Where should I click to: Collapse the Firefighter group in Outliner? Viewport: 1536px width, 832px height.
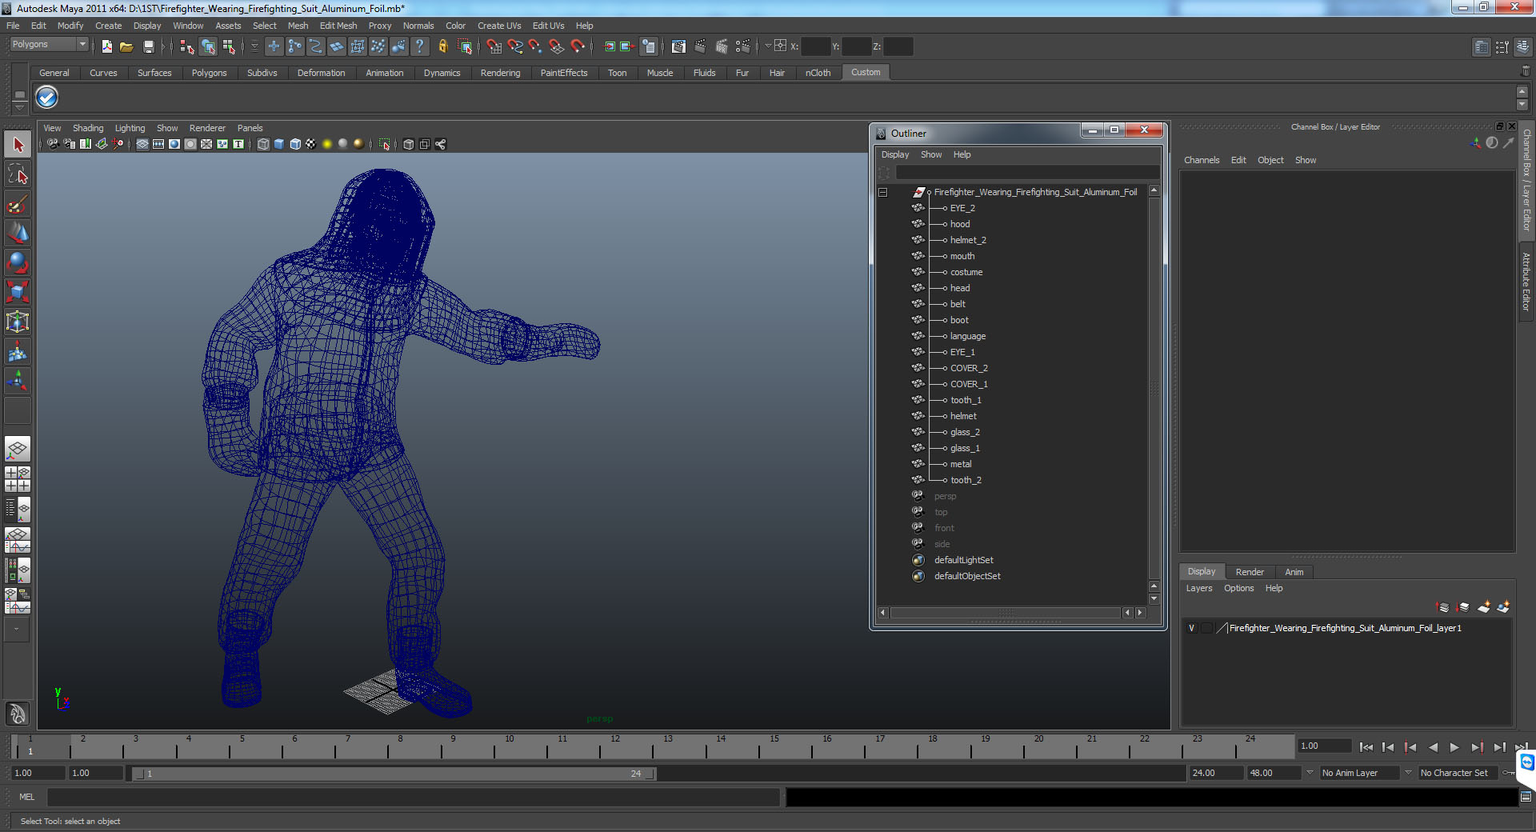[x=883, y=192]
